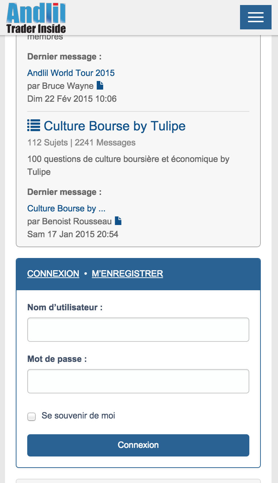
Task: Focus the Nom d'utilisateur text field
Action: pyautogui.click(x=138, y=330)
